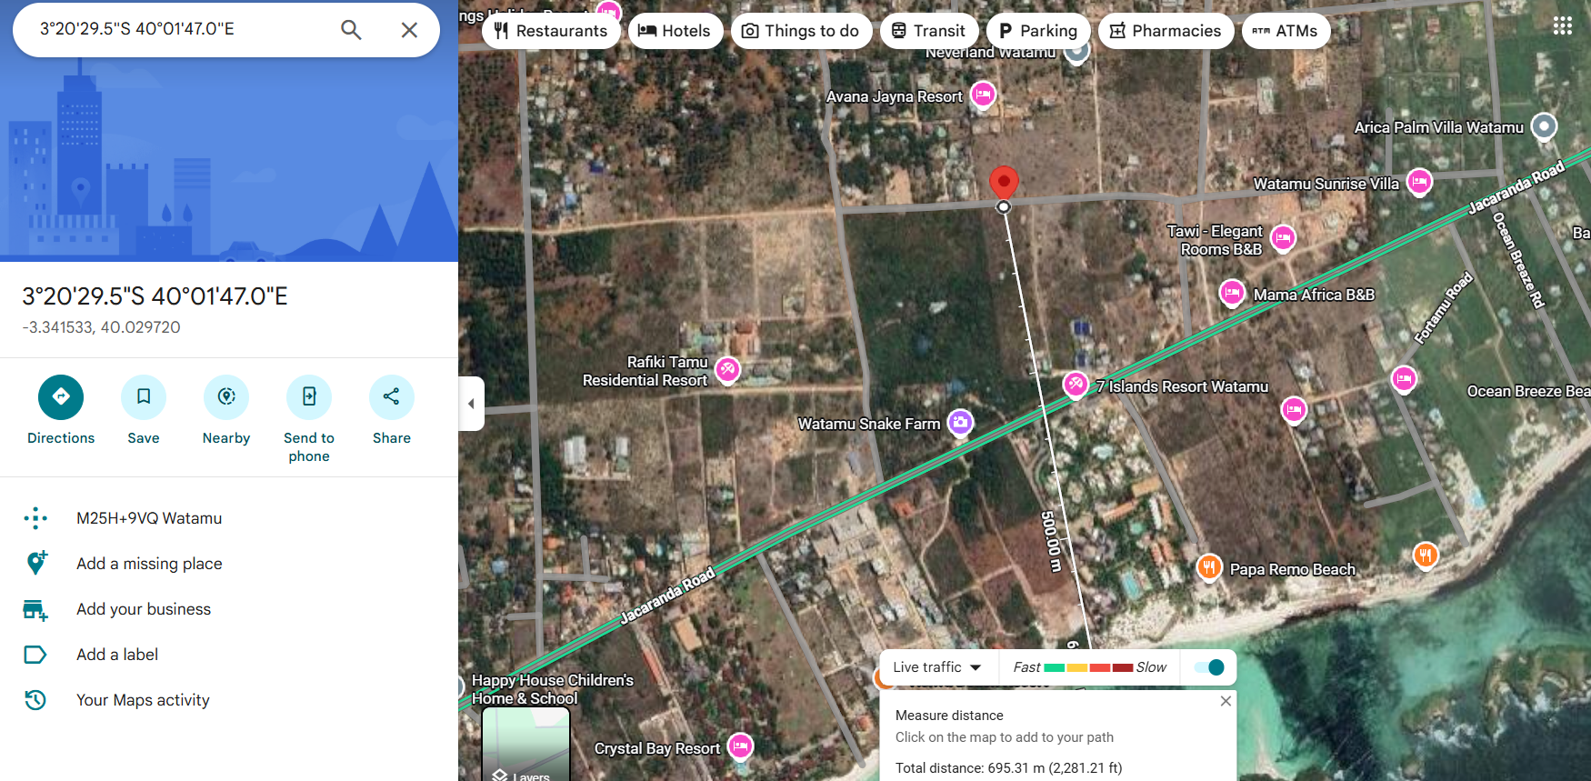Select 7 Islands Resort Watamu marker
The width and height of the screenshot is (1591, 781).
pos(1076,385)
